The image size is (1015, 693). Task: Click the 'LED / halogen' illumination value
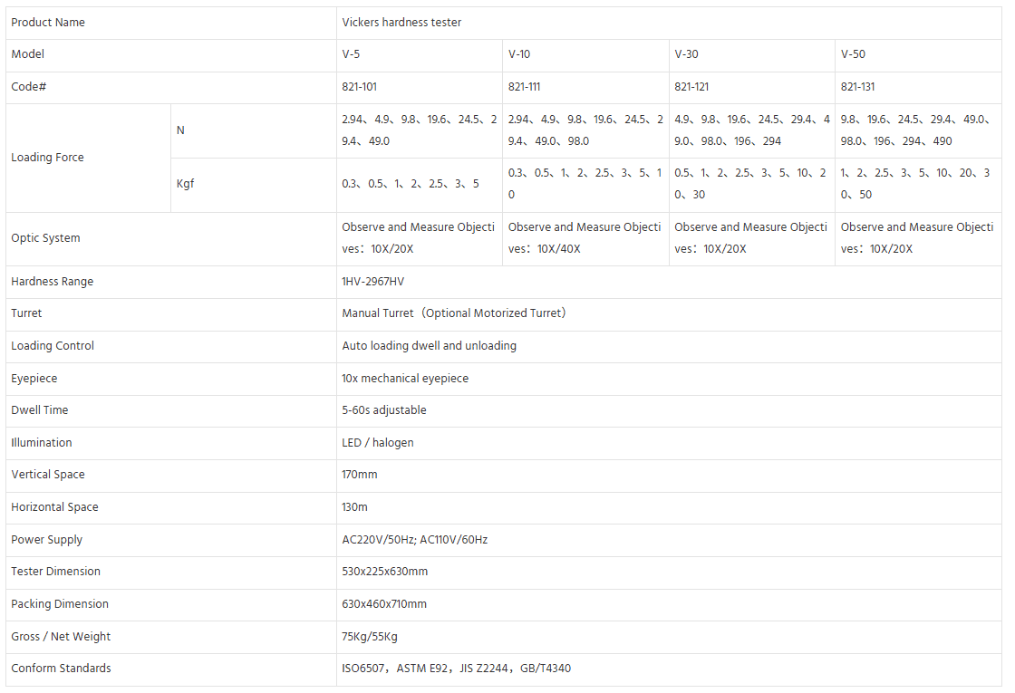pos(378,443)
